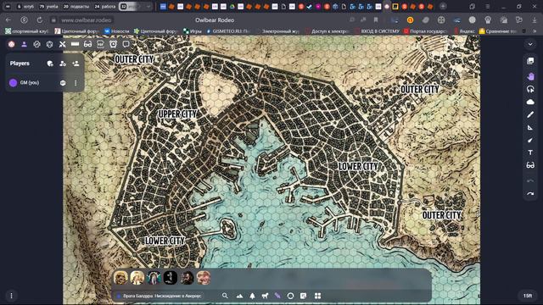Select the fourth black-background character token
543x305 pixels.
click(171, 278)
